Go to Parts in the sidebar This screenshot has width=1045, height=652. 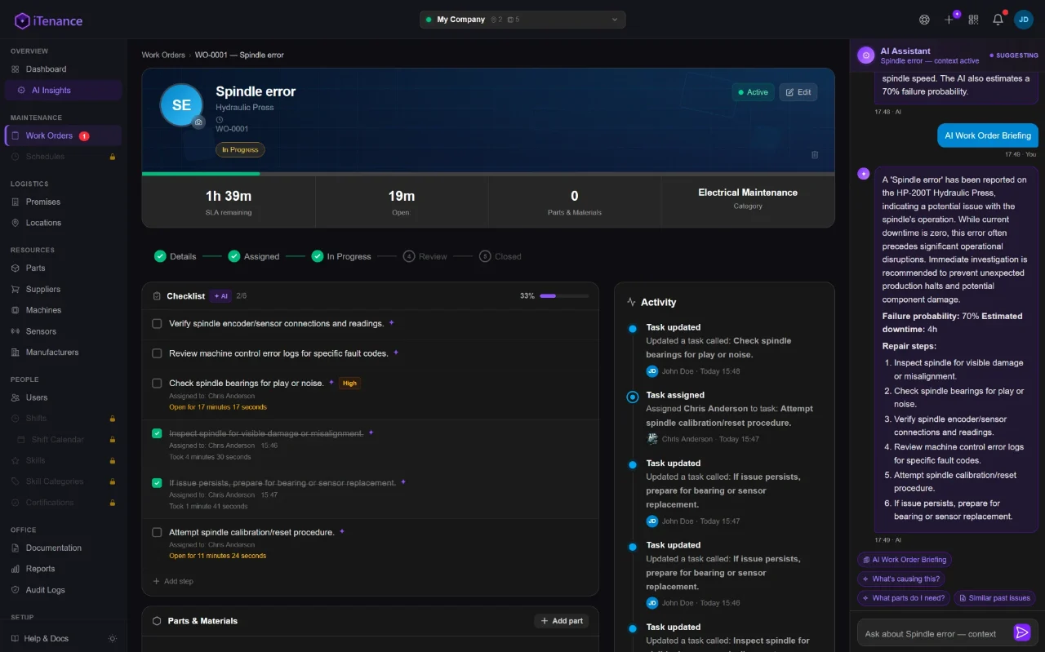click(x=64, y=268)
